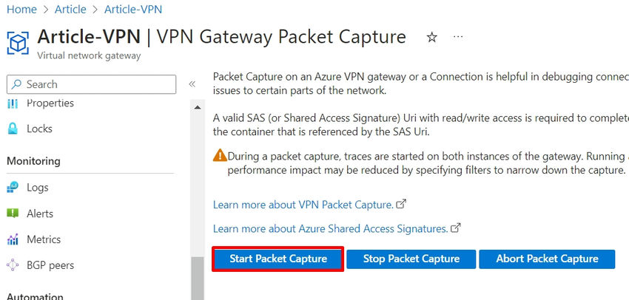The height and width of the screenshot is (300, 629).
Task: Open the ellipsis more options menu
Action: tap(458, 37)
